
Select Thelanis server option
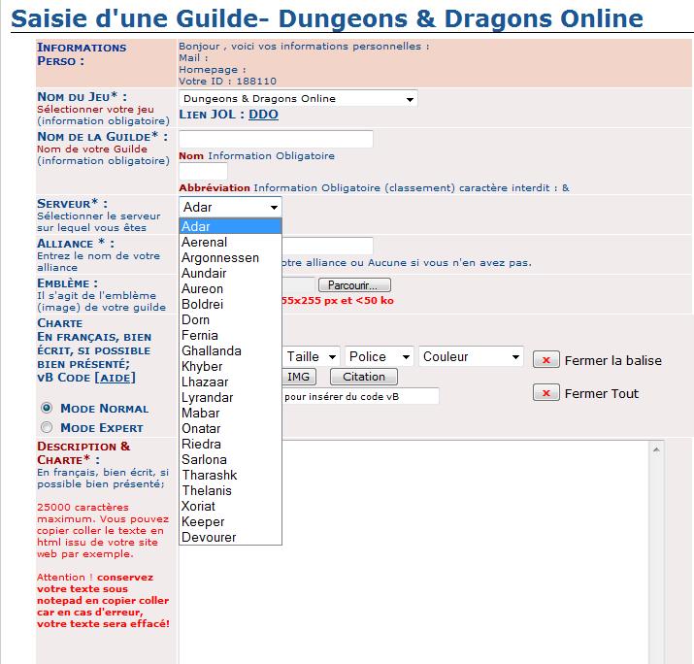point(230,490)
